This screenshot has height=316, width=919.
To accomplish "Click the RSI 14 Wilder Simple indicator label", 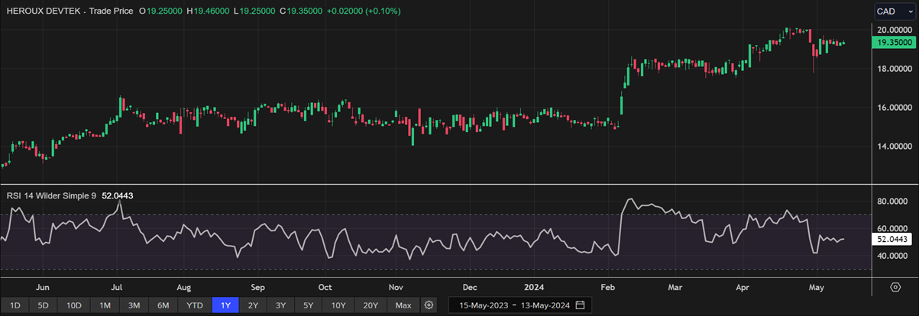I will 51,196.
